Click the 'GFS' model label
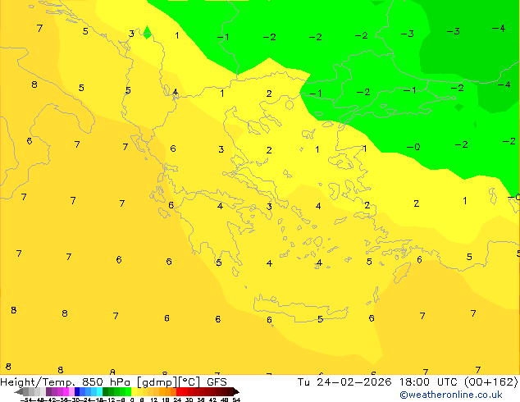 [x=217, y=382]
